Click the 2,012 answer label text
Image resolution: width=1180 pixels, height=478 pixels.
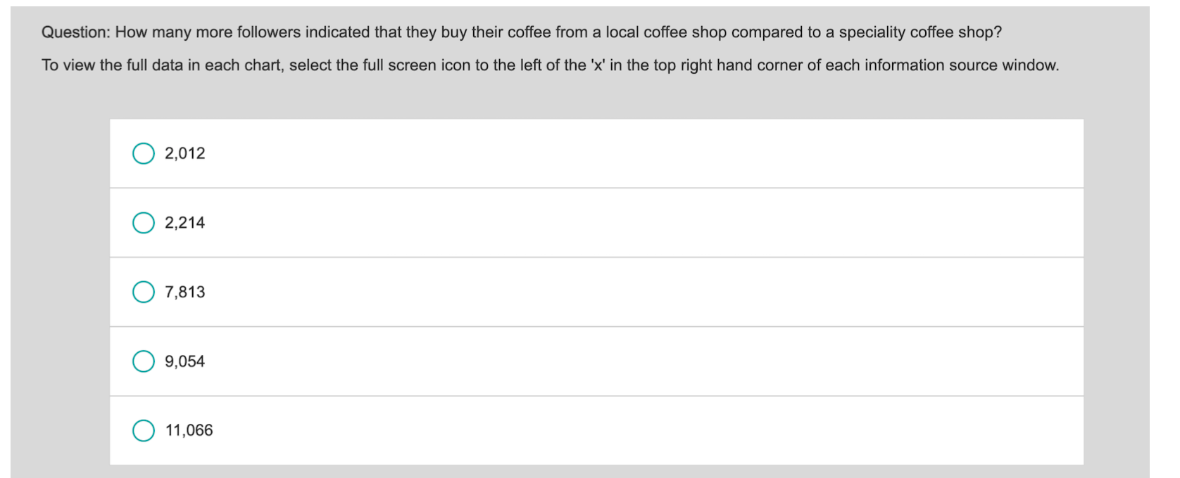[x=184, y=153]
